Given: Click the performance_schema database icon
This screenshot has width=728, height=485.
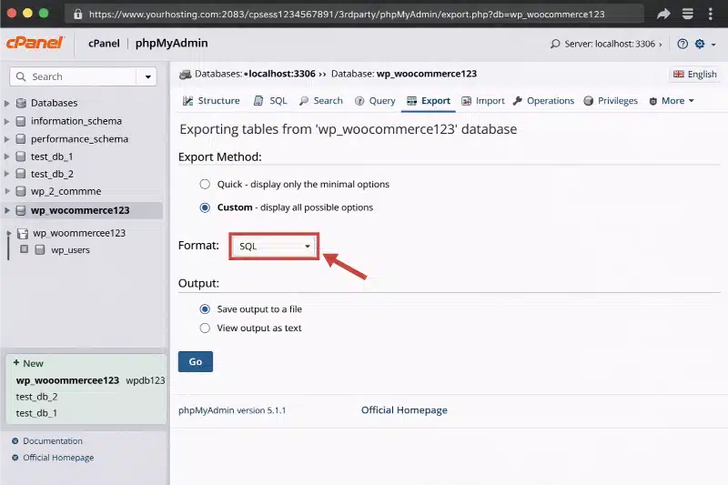Looking at the screenshot, I should tap(20, 139).
